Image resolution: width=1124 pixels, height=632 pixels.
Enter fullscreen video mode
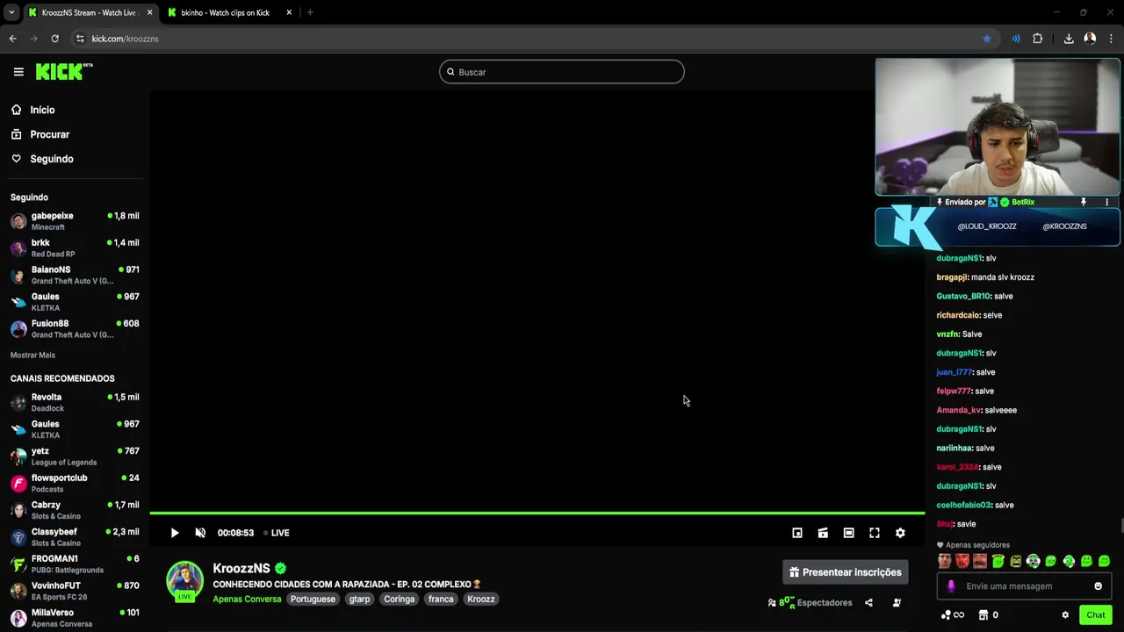click(875, 533)
